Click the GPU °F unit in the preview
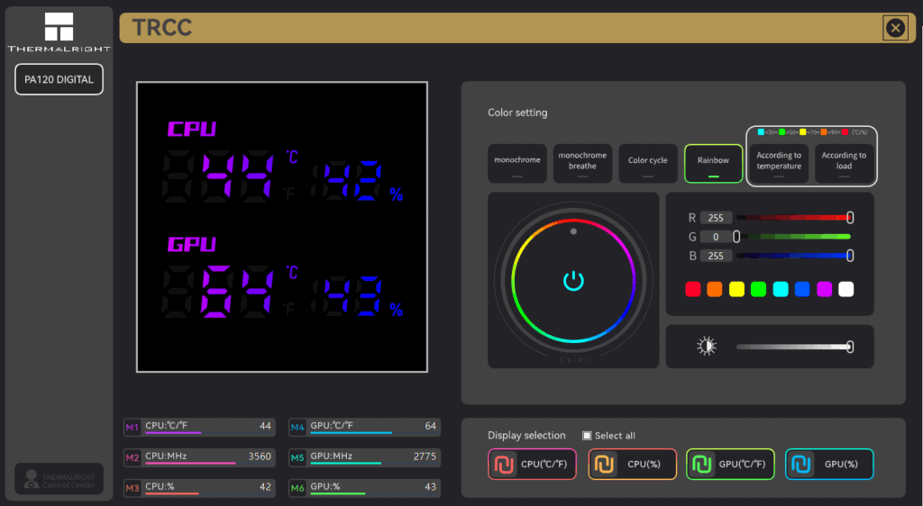The width and height of the screenshot is (923, 506). [289, 309]
